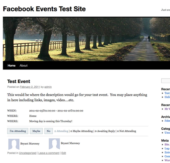Click Leave a comment link

(49, 153)
